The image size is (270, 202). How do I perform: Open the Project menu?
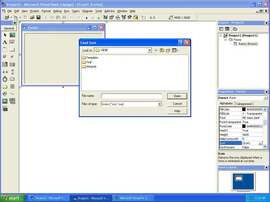point(35,11)
